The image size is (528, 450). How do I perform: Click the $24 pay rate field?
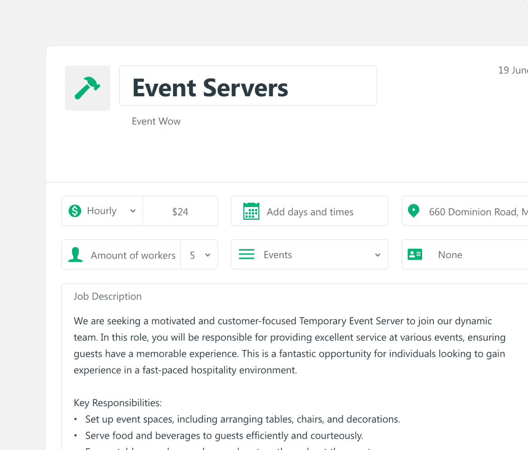click(x=180, y=212)
